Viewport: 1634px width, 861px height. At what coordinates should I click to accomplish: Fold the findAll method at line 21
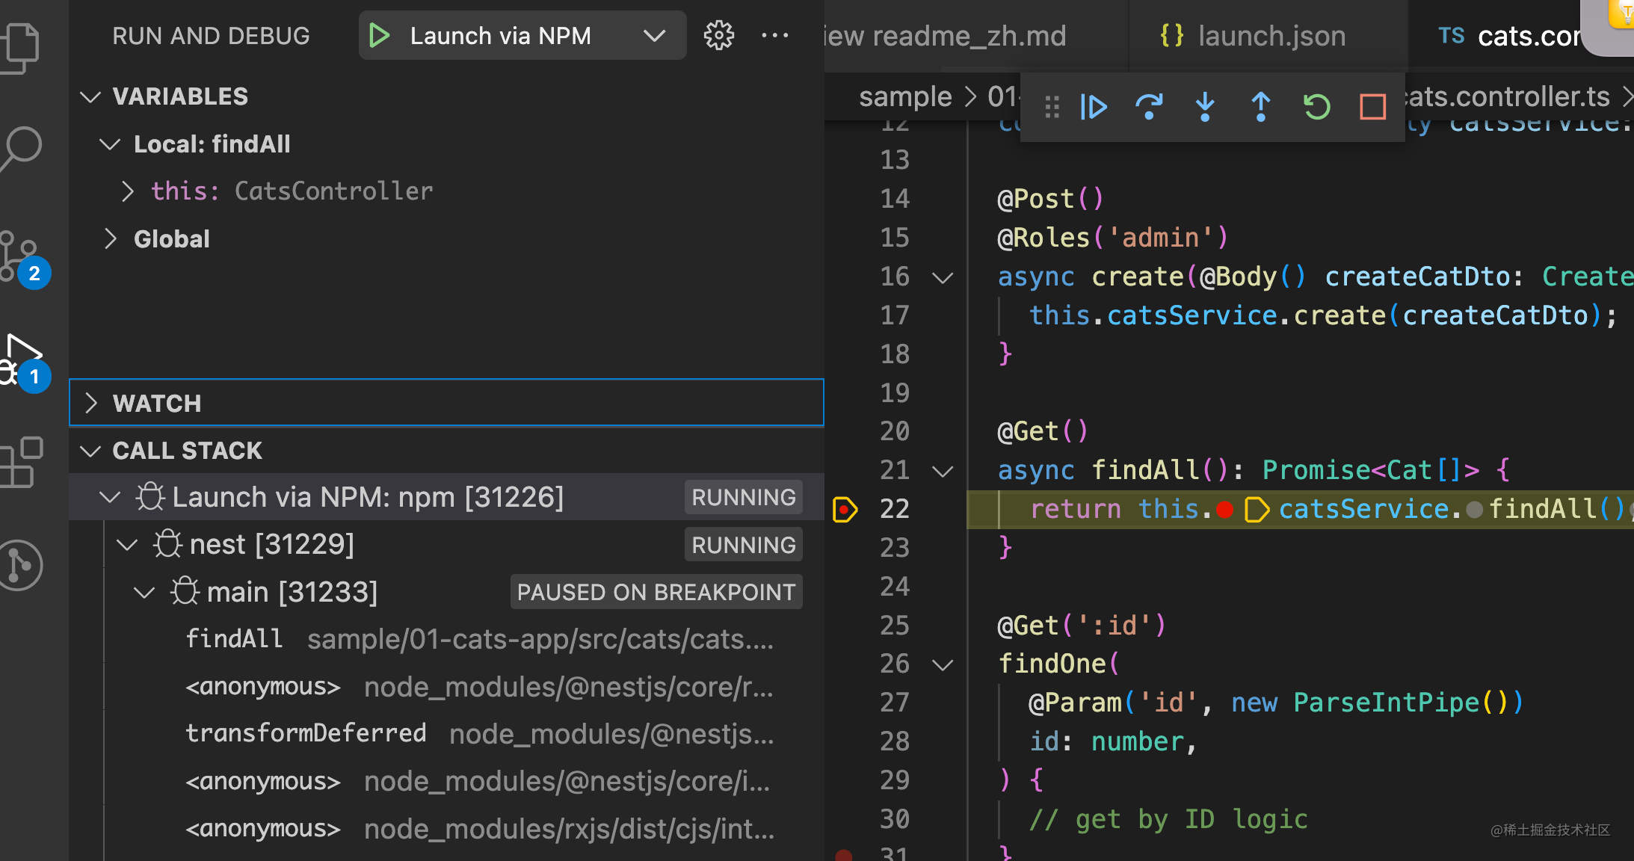click(943, 471)
